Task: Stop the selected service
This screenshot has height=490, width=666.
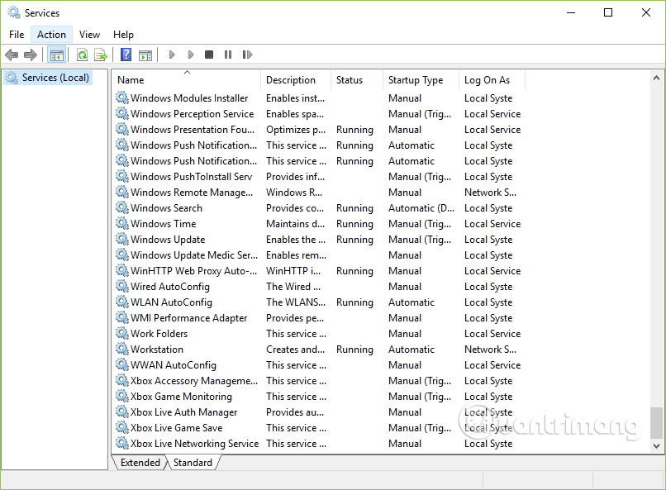Action: [x=208, y=55]
